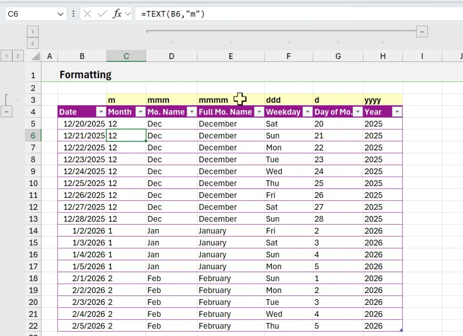Collapse the column group using the top minus button

pos(422,31)
